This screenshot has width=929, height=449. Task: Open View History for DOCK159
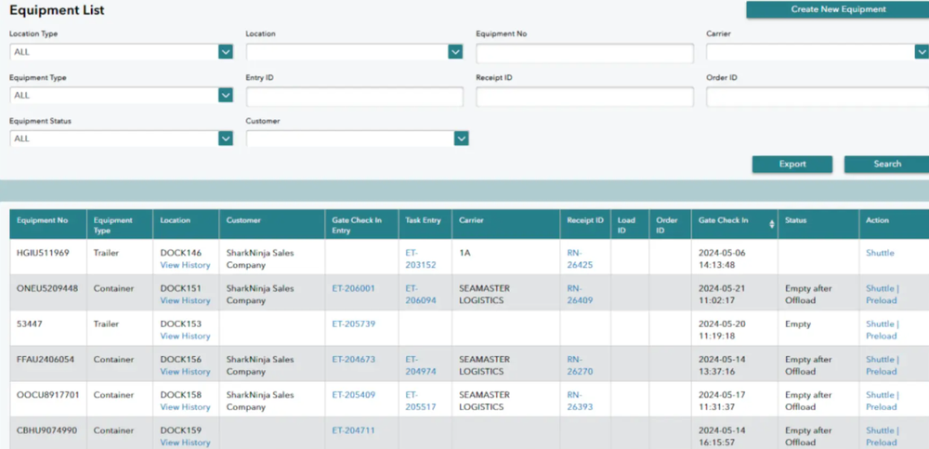pyautogui.click(x=185, y=442)
